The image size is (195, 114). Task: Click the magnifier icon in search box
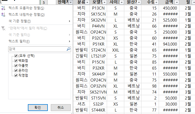(68, 49)
